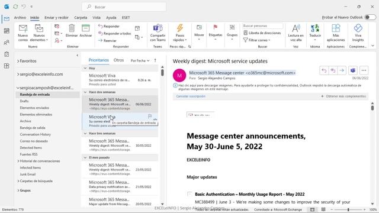
Task: Click the Mail icon in left sidebar
Action: 7,19
